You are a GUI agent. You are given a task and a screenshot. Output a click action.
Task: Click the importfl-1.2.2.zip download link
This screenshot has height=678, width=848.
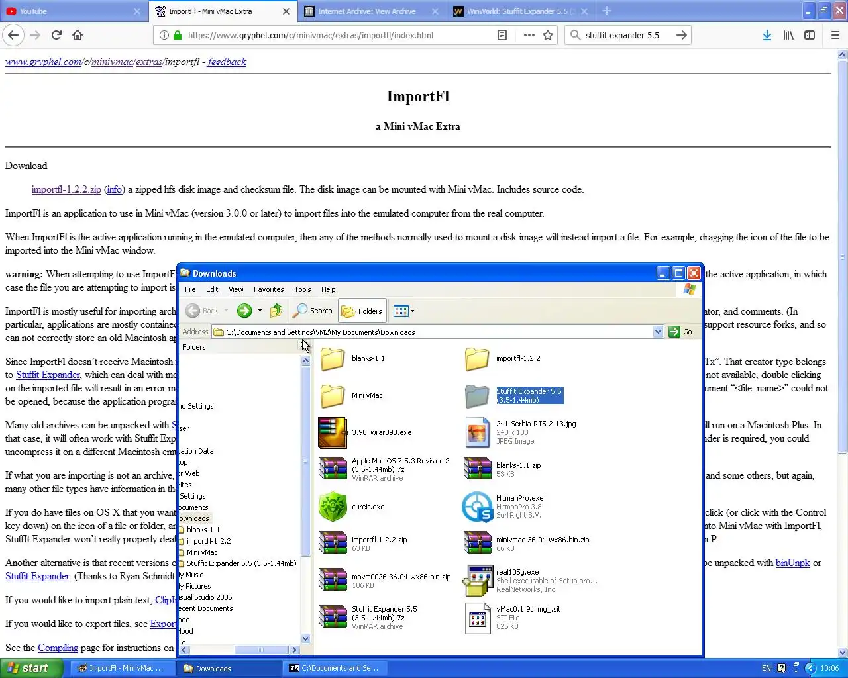coord(66,189)
